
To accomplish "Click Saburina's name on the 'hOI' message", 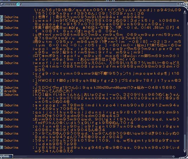I will click(11, 95).
